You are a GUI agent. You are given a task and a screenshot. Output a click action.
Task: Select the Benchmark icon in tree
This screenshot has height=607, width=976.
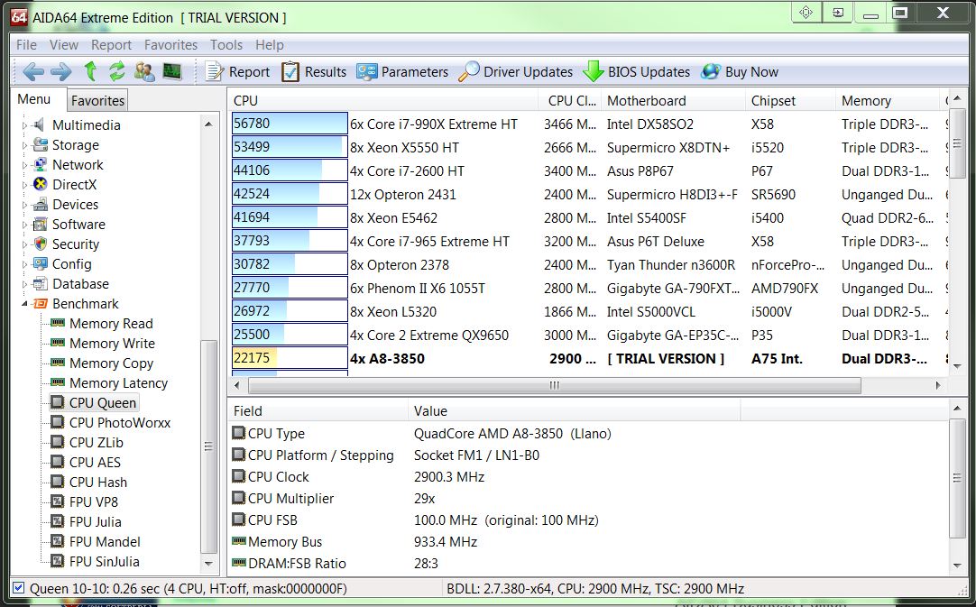40,304
